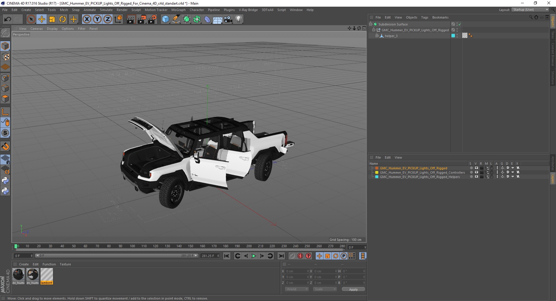The width and height of the screenshot is (556, 301).
Task: Switch to Texture mode icon
Action: pos(5,57)
